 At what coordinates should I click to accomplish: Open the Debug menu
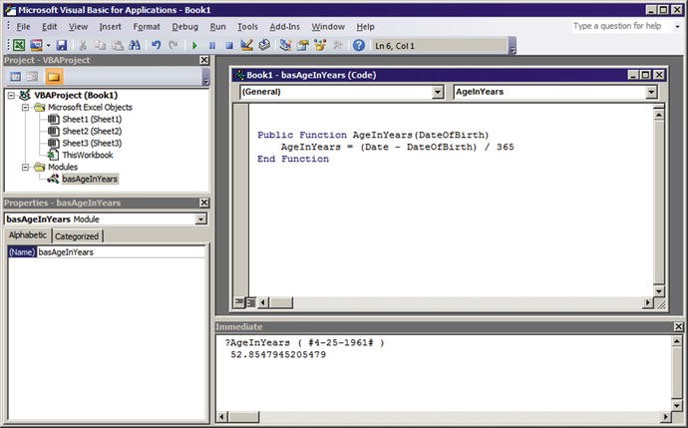pyautogui.click(x=184, y=27)
